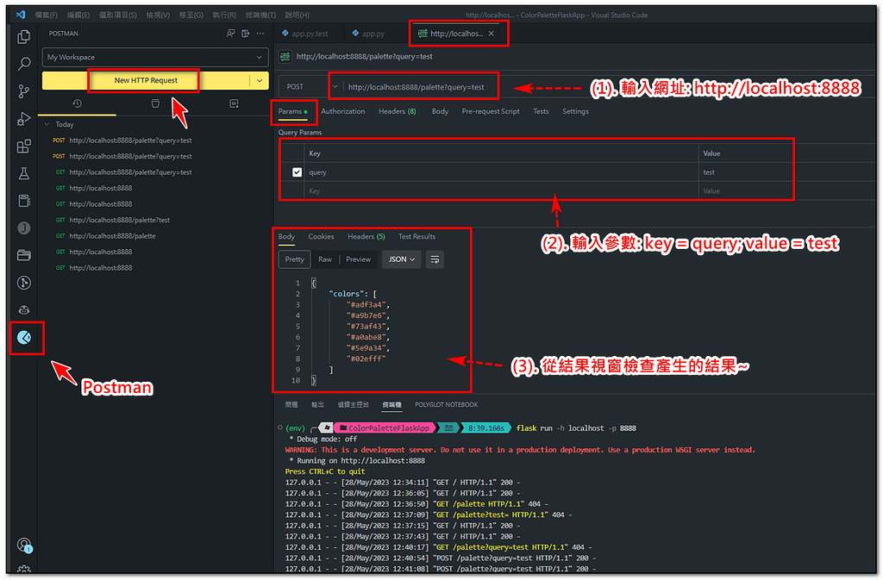Select the Raw response view
This screenshot has height=580, width=883.
324,259
